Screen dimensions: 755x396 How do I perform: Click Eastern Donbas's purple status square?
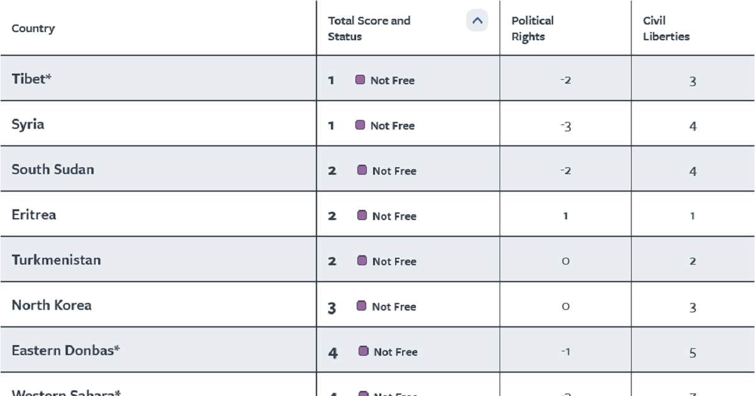pyautogui.click(x=363, y=351)
